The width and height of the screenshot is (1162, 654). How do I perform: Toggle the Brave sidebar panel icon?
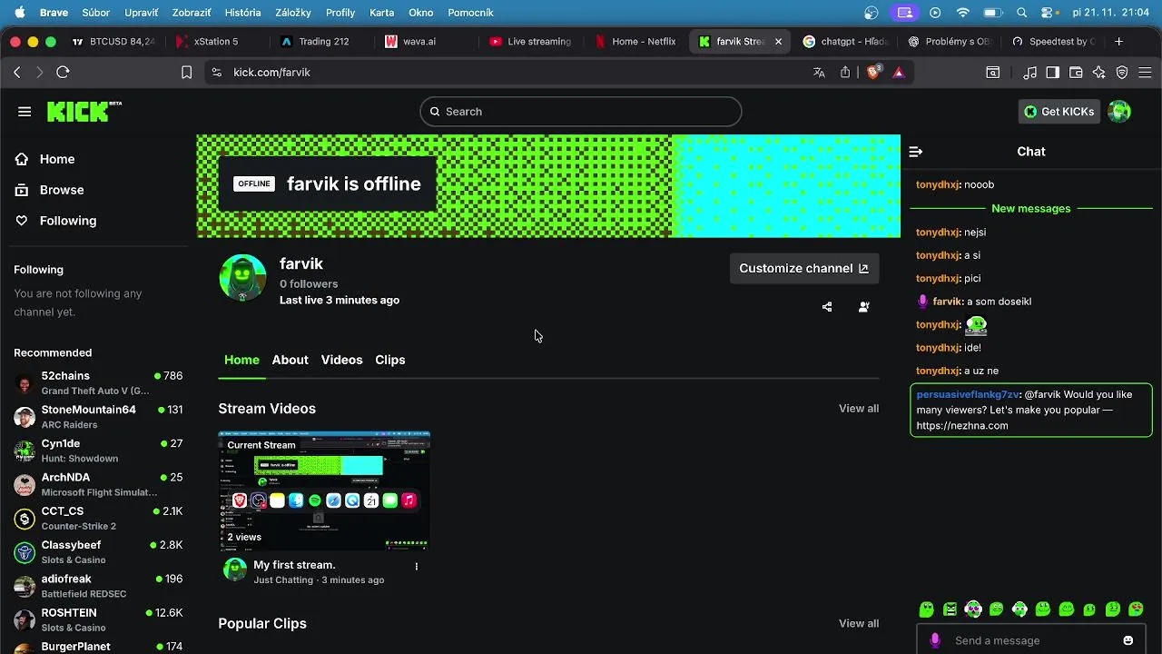click(1053, 72)
